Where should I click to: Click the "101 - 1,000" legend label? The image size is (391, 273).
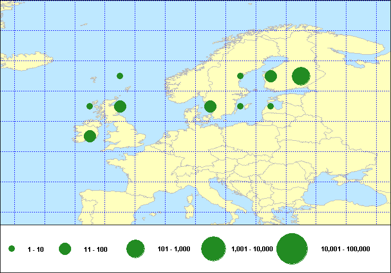pos(176,249)
